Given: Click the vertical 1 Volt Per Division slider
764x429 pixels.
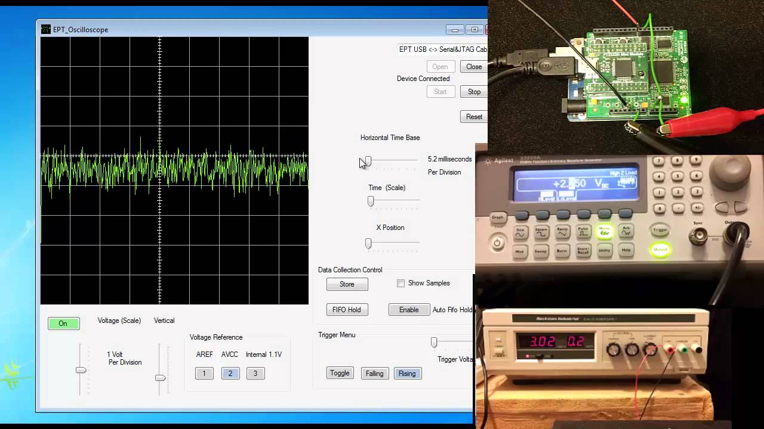Looking at the screenshot, I should tap(81, 370).
